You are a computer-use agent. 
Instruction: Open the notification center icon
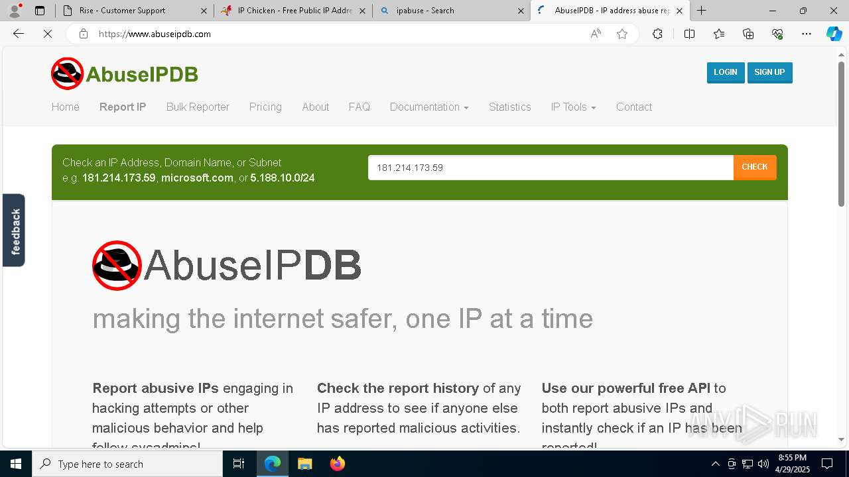[827, 464]
